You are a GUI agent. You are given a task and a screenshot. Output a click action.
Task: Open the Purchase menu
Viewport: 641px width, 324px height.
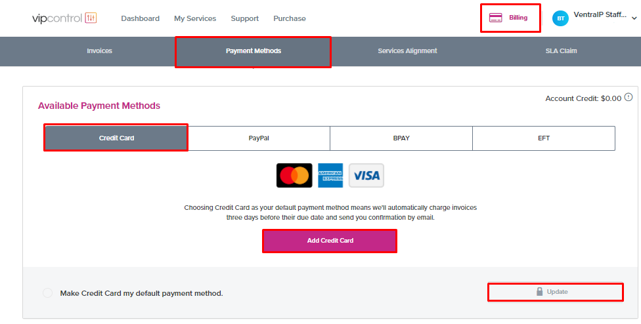point(290,18)
